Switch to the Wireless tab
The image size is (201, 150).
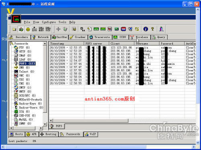139,37
